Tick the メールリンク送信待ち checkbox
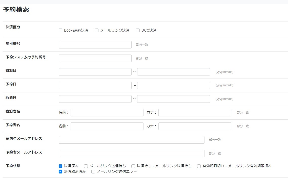Screen dimensions: 288x178 pyautogui.click(x=86, y=166)
